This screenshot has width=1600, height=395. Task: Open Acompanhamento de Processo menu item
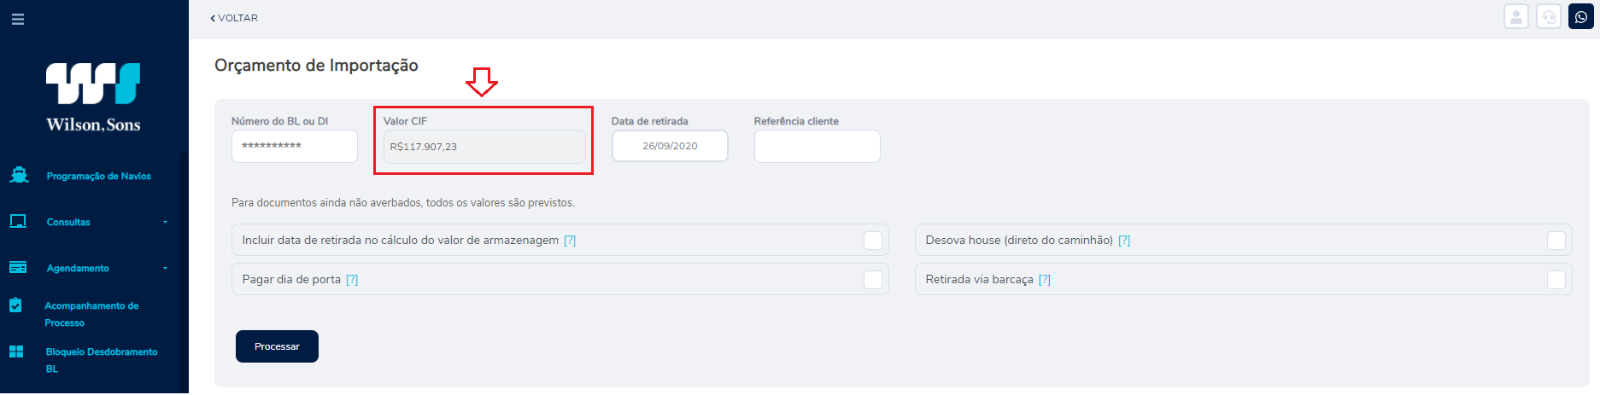[x=91, y=314]
